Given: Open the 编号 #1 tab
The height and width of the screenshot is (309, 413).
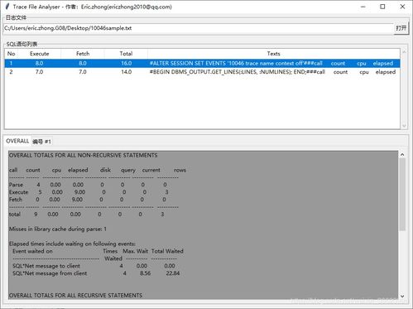Looking at the screenshot, I should click(x=41, y=142).
